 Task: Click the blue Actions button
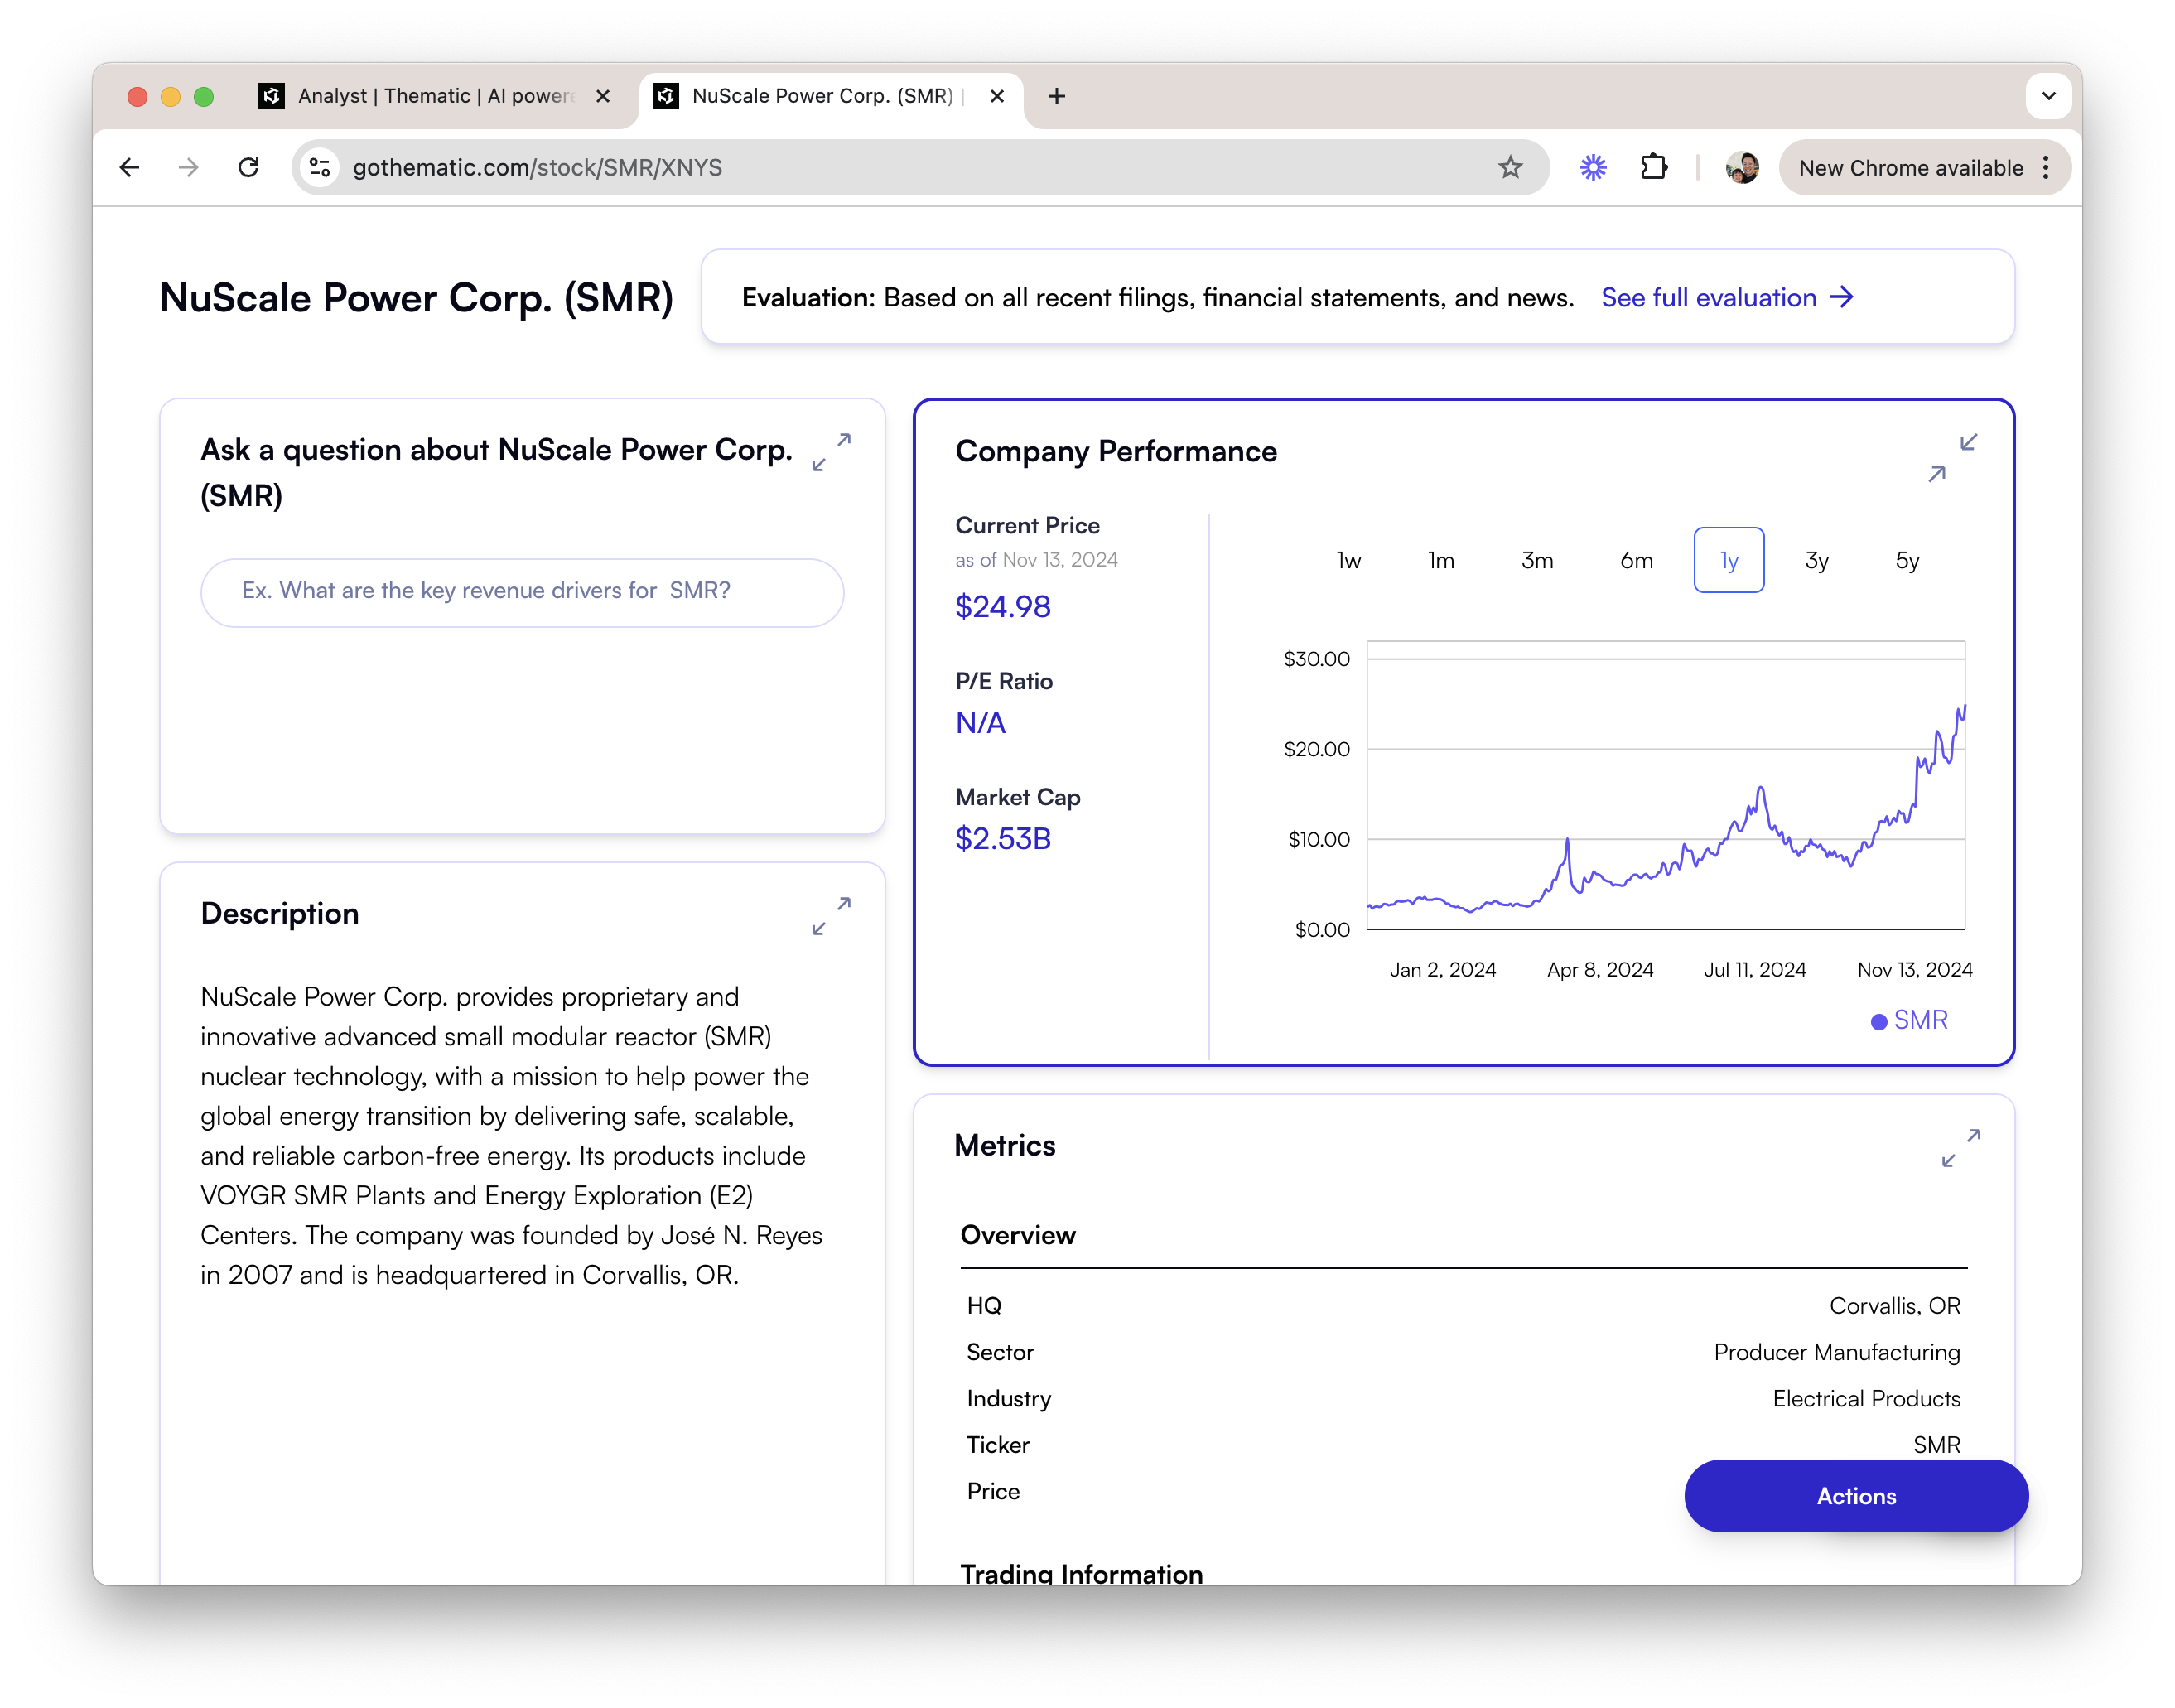(1855, 1496)
